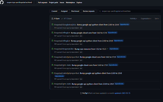Open ellingbot google-api-python-client bump PR title
163x102 pixels.
(92, 41)
